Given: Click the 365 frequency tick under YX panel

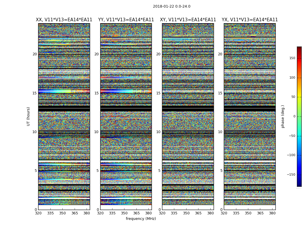Looking at the screenshot, I should pyautogui.click(x=260, y=213).
